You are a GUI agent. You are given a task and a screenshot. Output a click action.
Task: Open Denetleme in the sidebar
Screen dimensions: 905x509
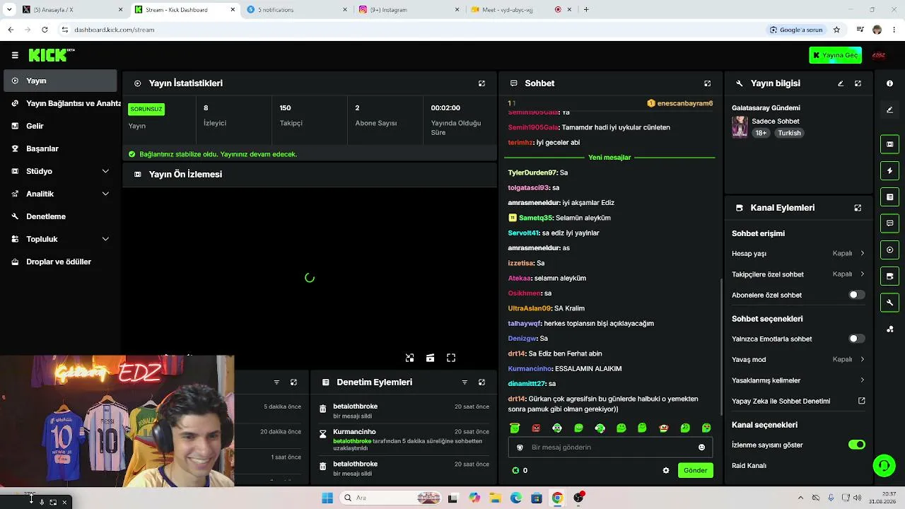(59, 216)
